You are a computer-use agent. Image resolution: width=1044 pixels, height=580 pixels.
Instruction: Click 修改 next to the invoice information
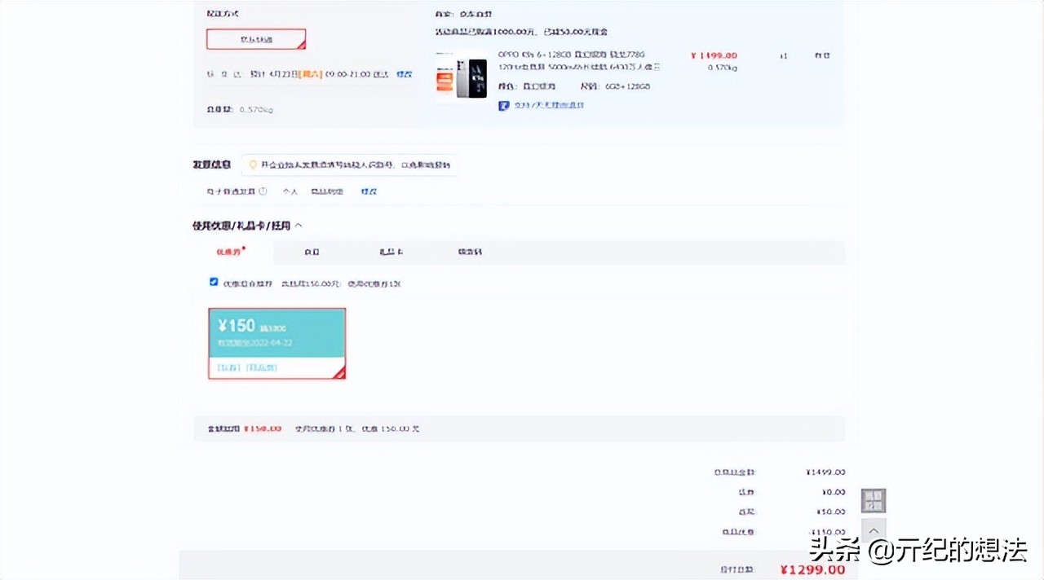368,191
